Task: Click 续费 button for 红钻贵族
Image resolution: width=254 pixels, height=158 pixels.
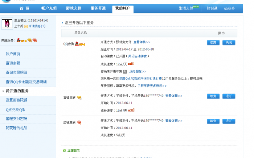Action: tap(213, 121)
